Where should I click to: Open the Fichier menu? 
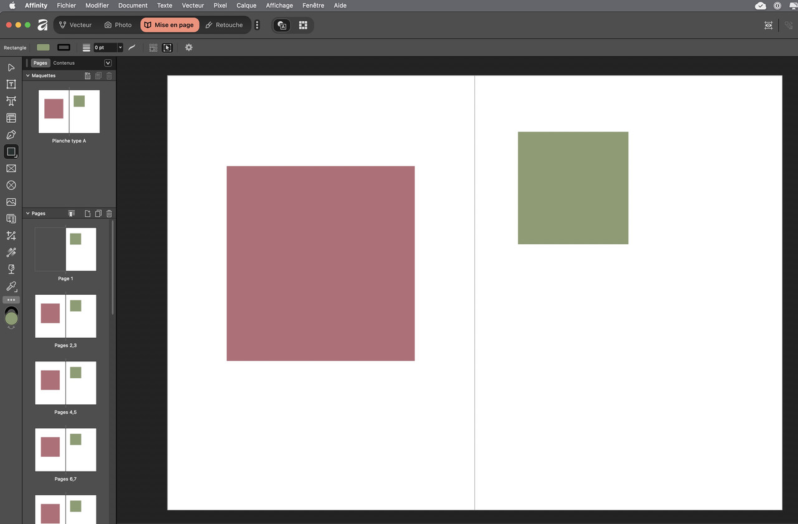[66, 6]
